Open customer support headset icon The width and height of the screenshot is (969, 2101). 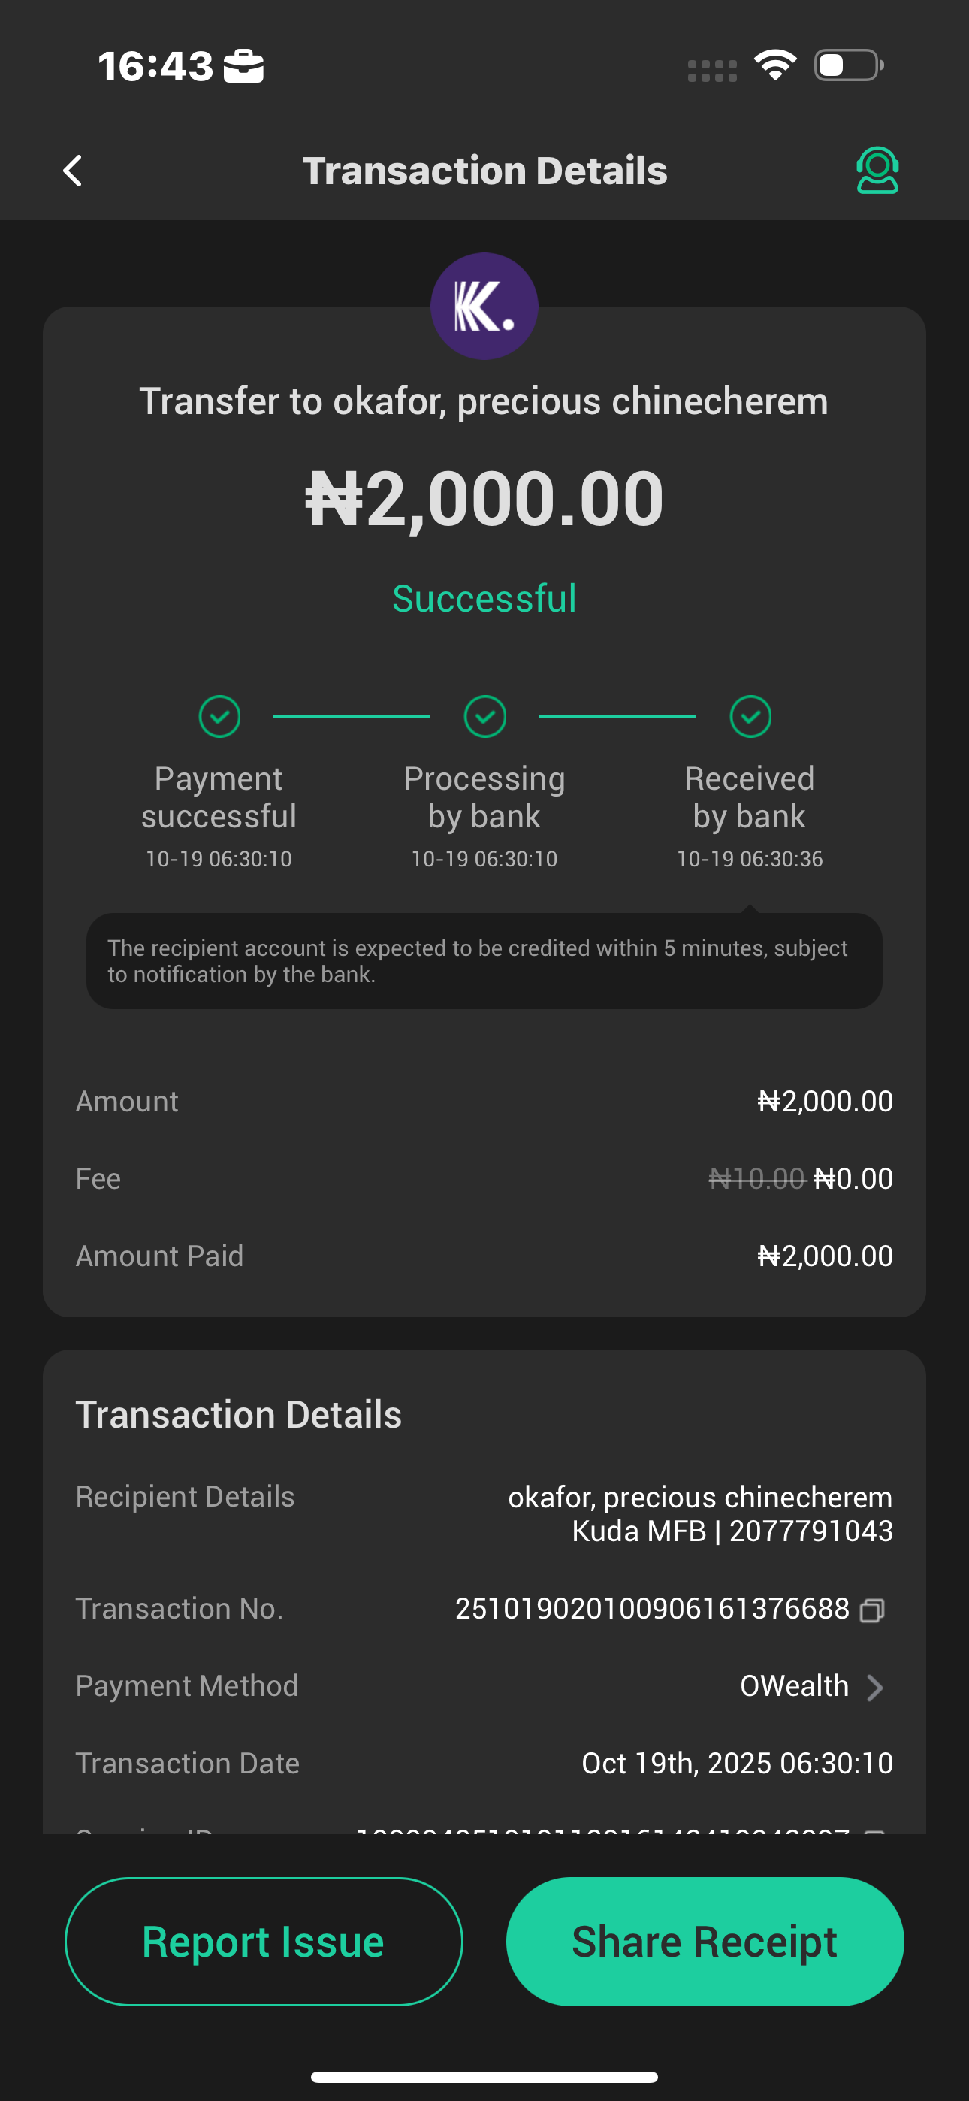(877, 171)
